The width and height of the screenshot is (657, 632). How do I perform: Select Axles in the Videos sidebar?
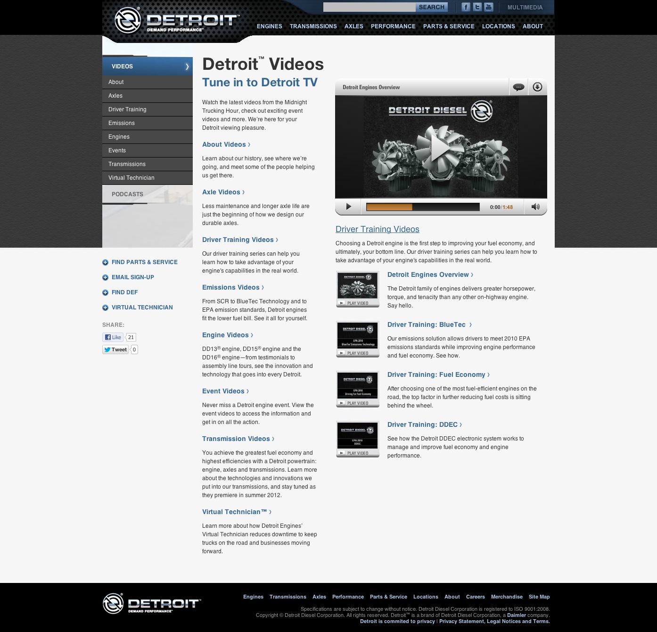148,96
